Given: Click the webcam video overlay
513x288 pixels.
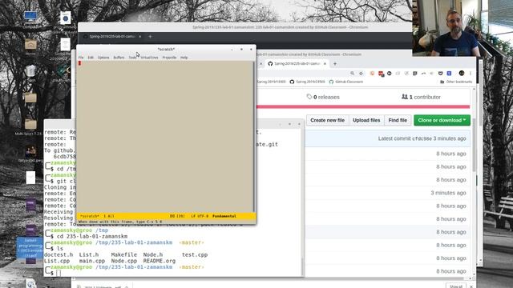Looking at the screenshot, I should 463,28.
